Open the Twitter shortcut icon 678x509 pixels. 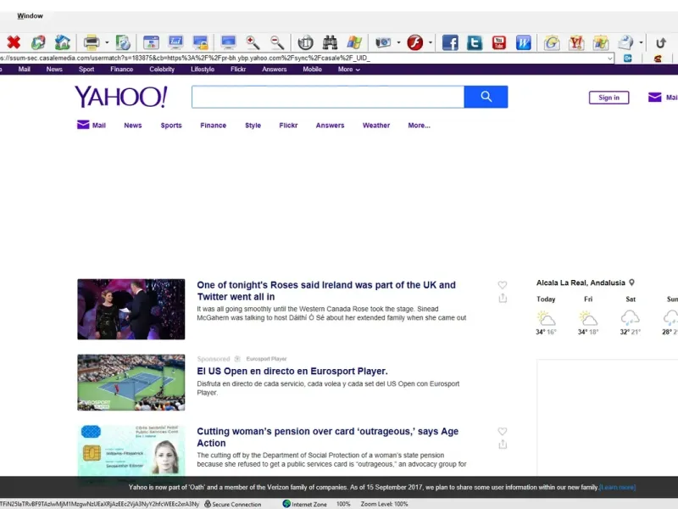coord(475,42)
